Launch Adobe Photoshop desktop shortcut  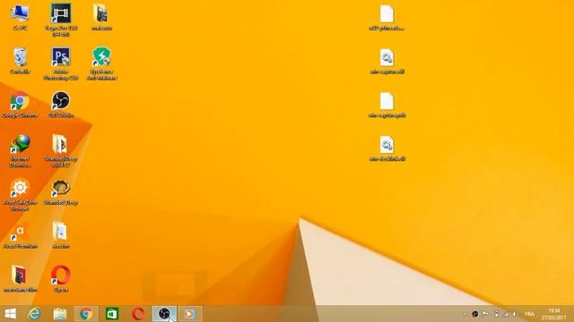tap(61, 57)
